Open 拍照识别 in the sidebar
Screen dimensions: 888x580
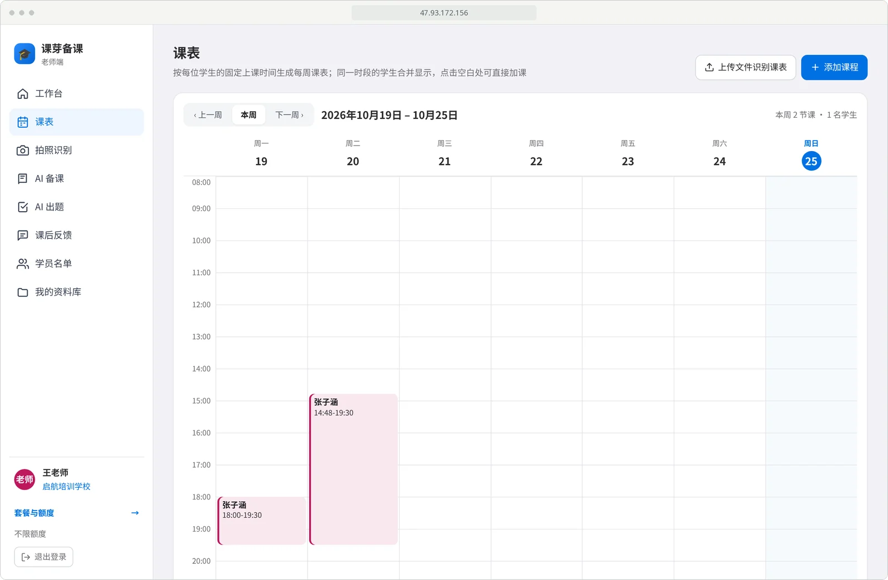pos(77,150)
